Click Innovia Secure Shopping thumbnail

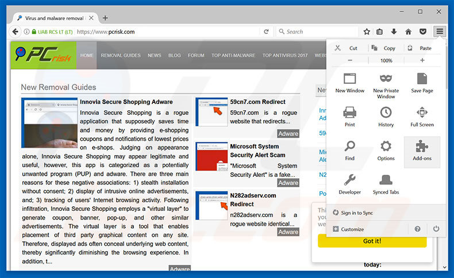(49, 123)
